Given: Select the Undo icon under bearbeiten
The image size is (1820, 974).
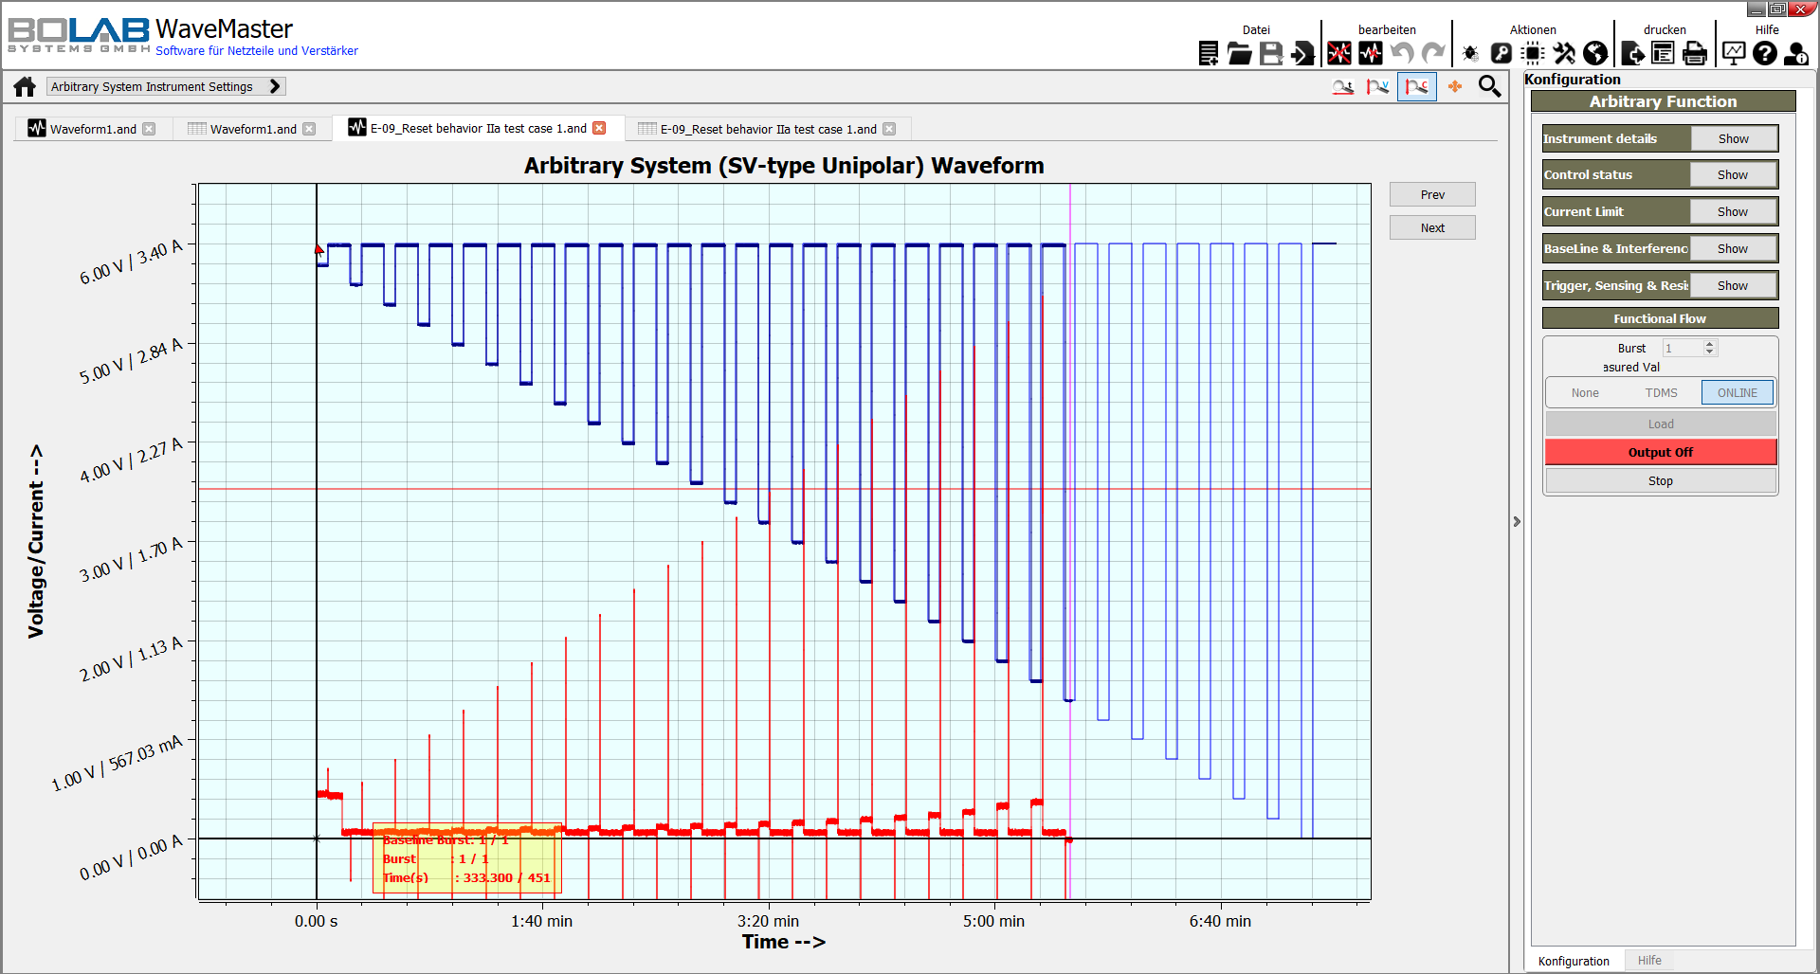Looking at the screenshot, I should 1402,54.
